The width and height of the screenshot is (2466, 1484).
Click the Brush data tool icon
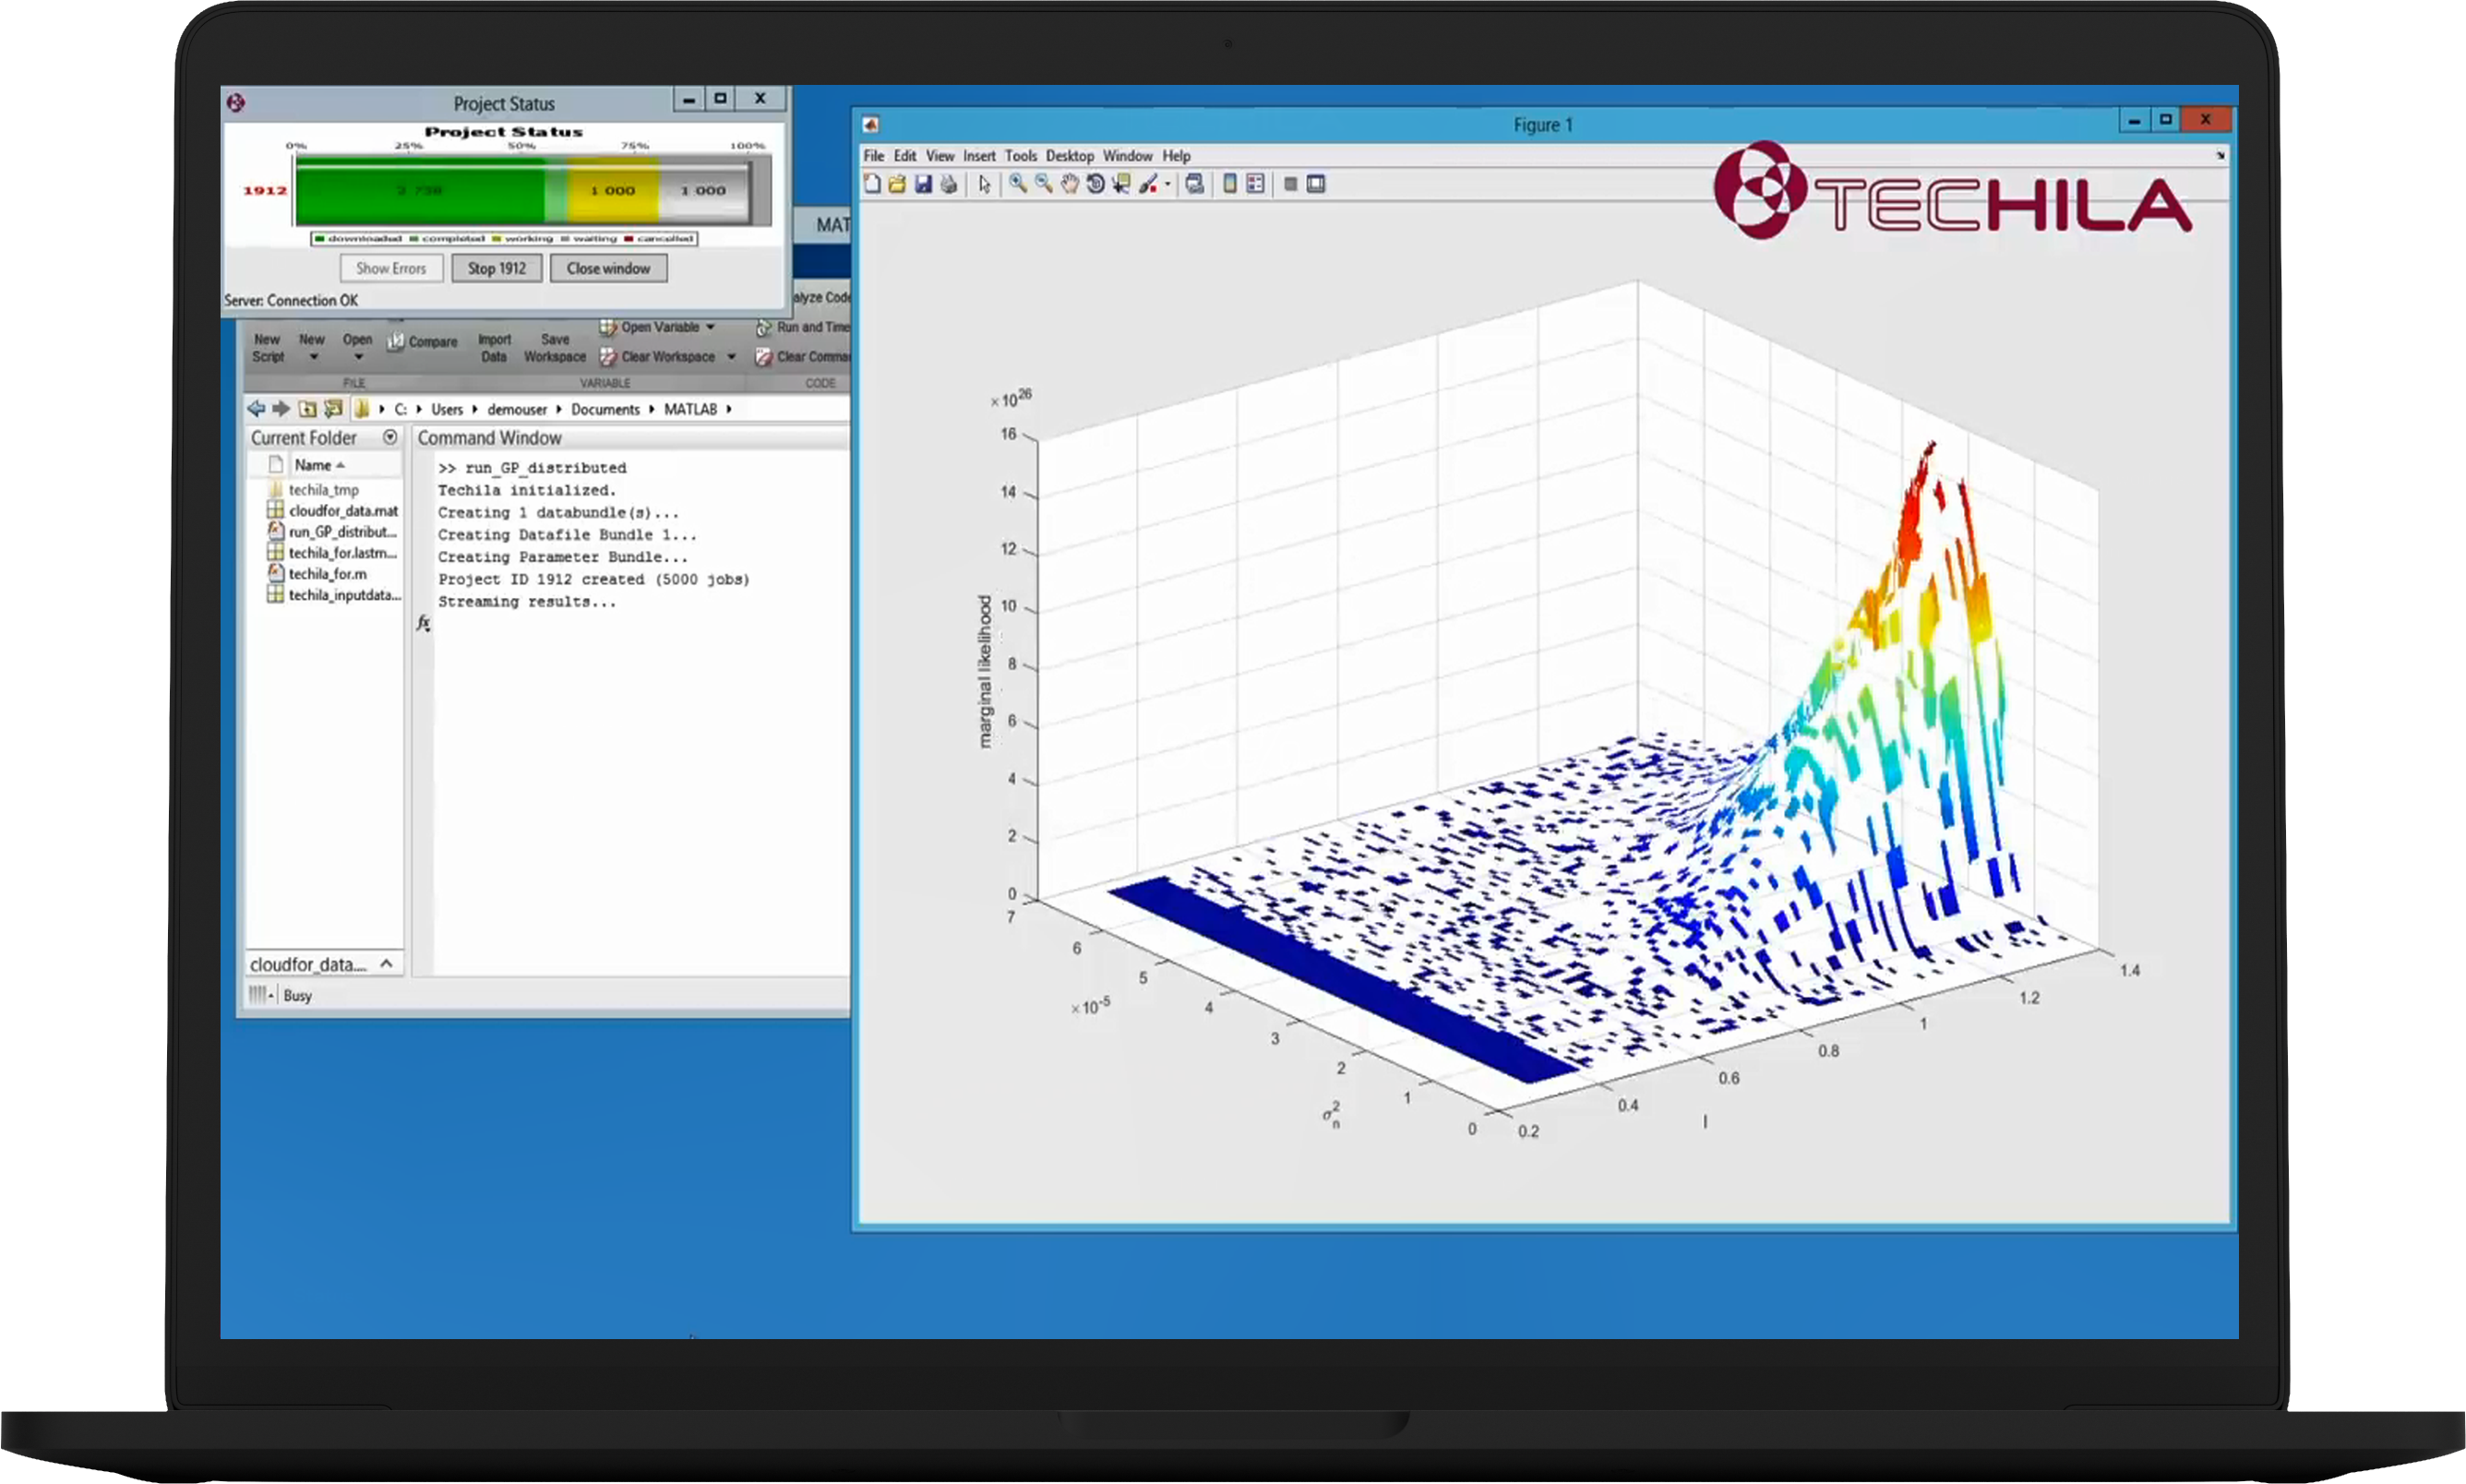coord(1148,184)
